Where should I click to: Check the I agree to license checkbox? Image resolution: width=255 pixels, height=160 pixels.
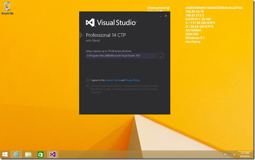click(x=88, y=80)
